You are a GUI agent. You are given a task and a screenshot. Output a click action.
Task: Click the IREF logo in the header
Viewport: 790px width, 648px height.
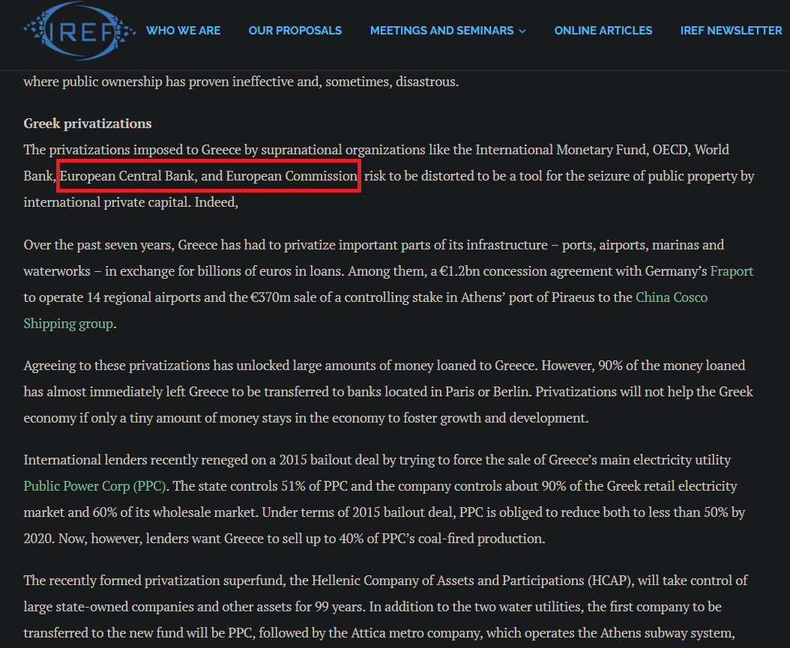79,30
